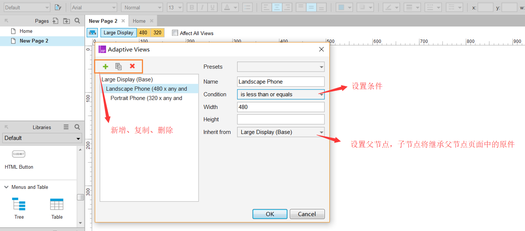
Task: Add a new adaptive view with the green plus
Action: click(105, 66)
